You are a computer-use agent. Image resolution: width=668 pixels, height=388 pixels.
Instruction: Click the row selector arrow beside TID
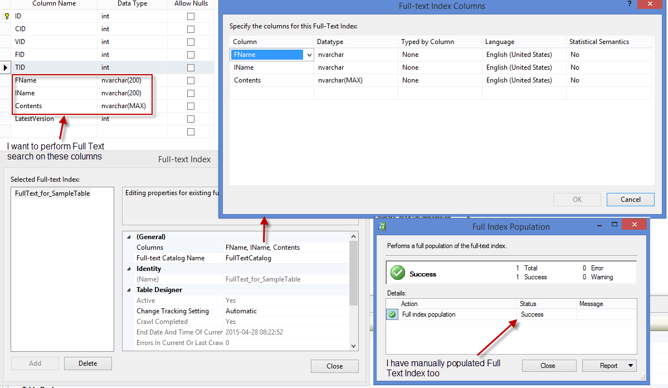tap(6, 67)
